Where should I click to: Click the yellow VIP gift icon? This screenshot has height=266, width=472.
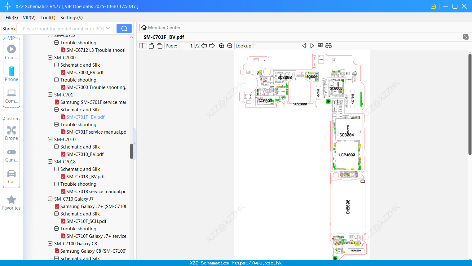pyautogui.click(x=433, y=6)
